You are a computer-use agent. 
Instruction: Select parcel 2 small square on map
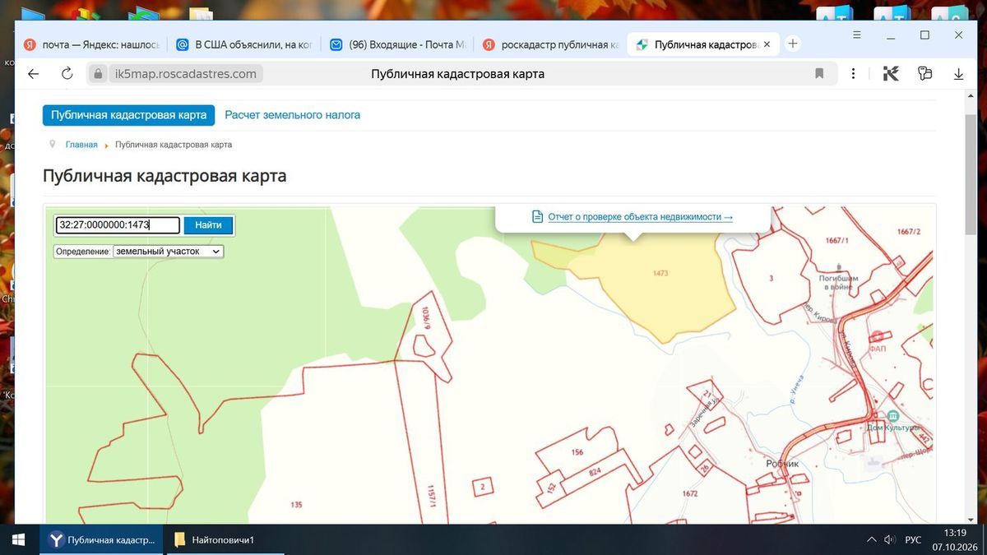(484, 488)
